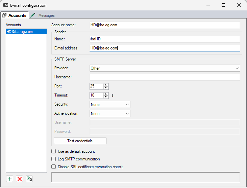Decrease Port value with down arrow
The width and height of the screenshot is (247, 188).
coord(106,88)
